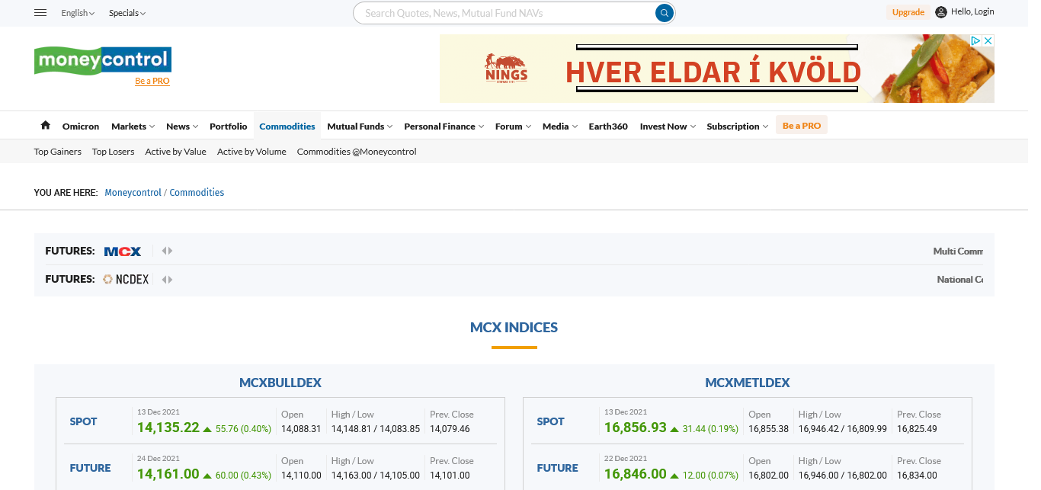Click the AdChoices icon on the banner
1041x490 pixels.
coord(975,41)
